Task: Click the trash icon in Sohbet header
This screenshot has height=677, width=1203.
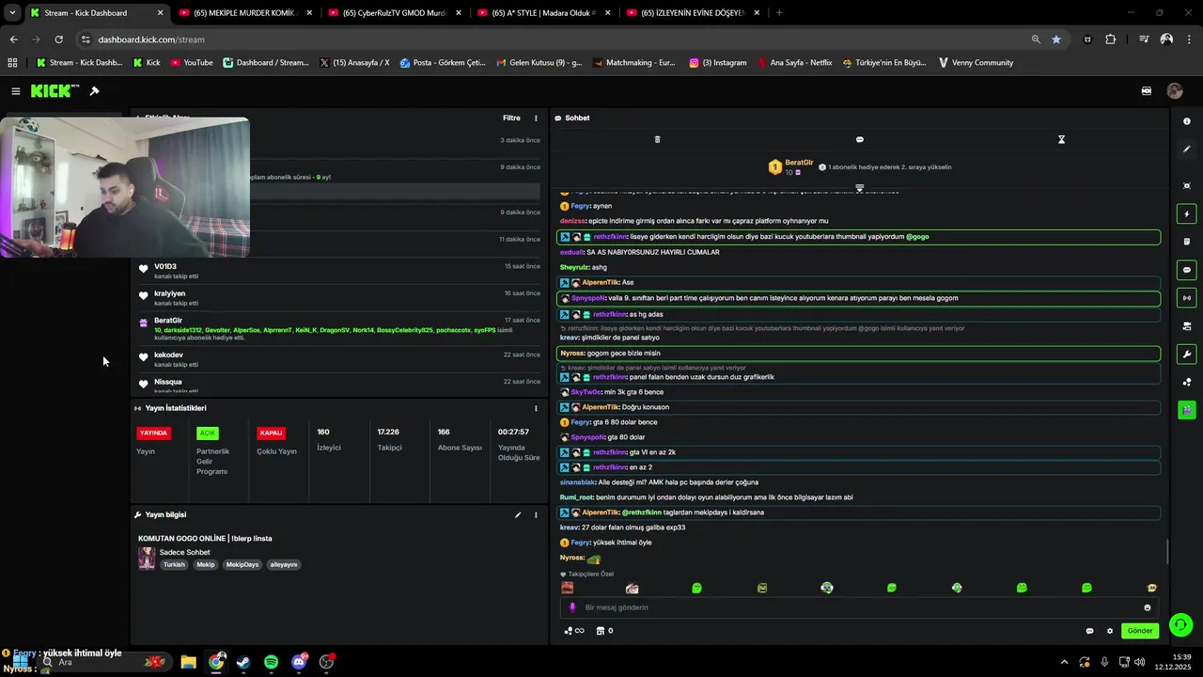Action: click(x=657, y=139)
